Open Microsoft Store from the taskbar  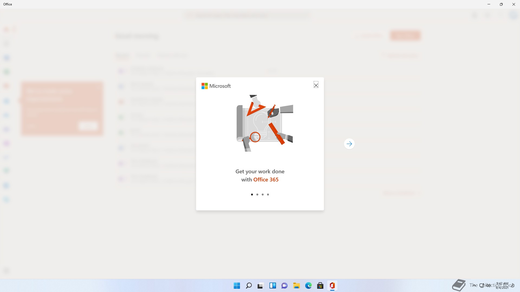(x=320, y=286)
